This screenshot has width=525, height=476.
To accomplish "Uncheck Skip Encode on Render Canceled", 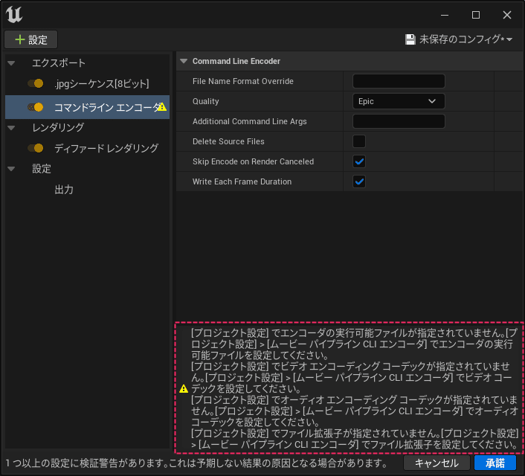I will pos(359,161).
